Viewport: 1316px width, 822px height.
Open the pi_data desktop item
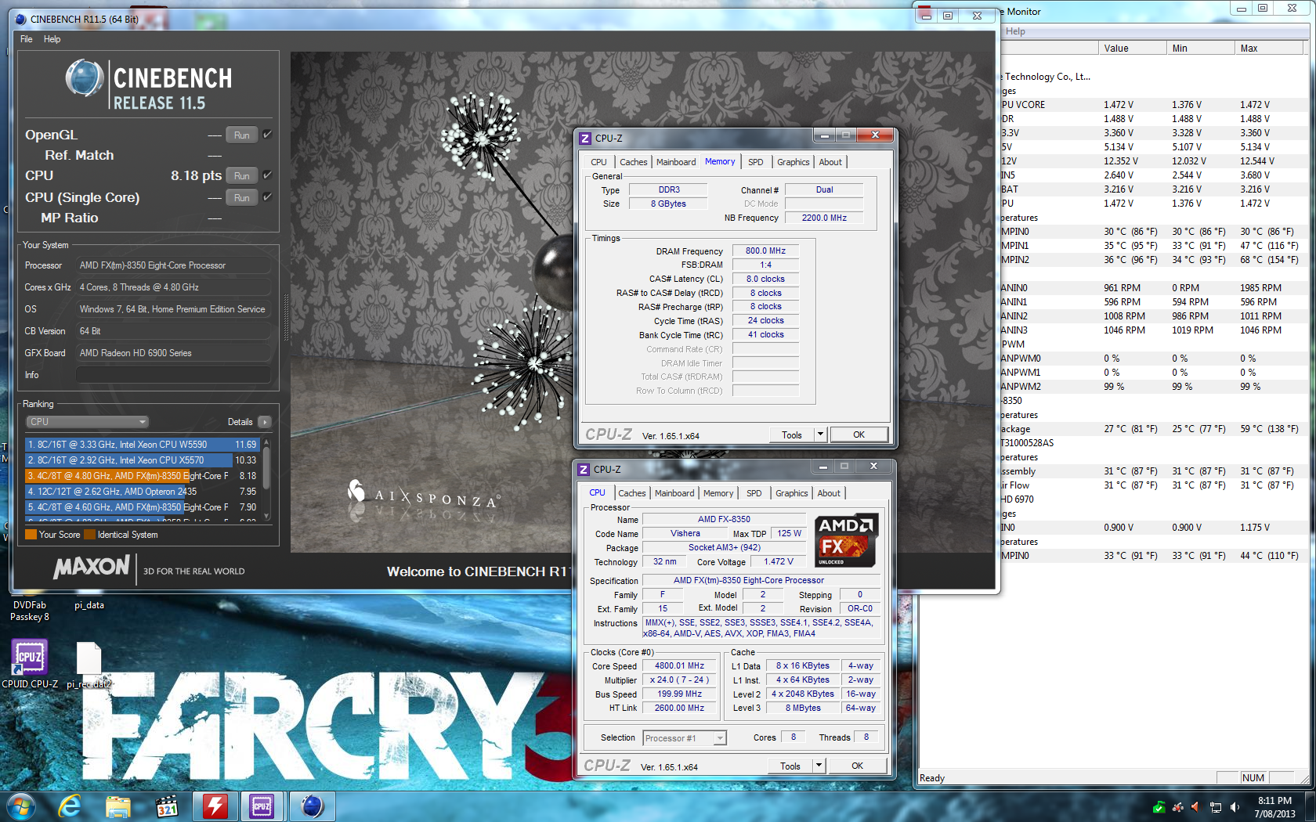point(89,605)
